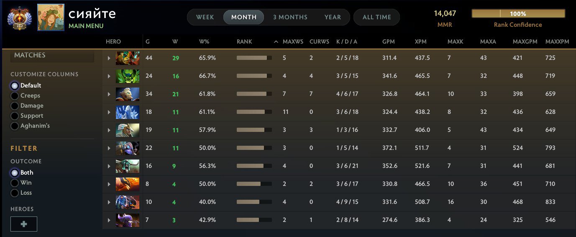Click hero portrait in the 44-games row
The width and height of the screenshot is (576, 237).
coord(128,58)
